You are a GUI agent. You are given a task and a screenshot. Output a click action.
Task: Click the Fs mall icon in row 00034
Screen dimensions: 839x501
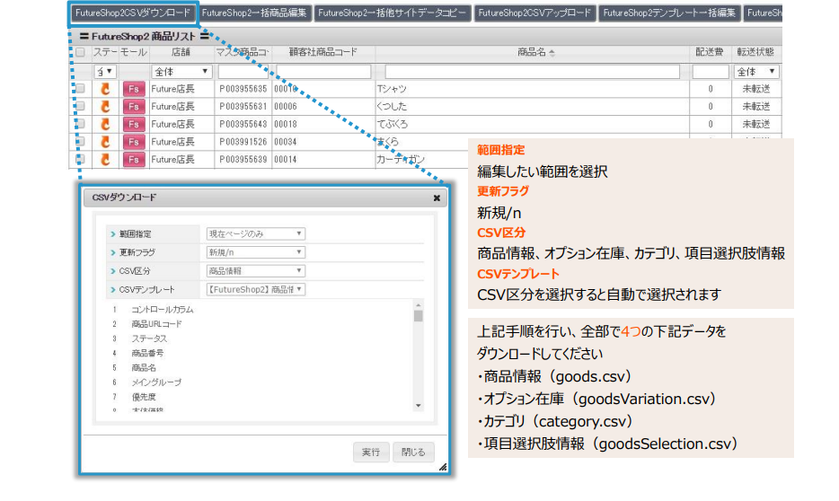tap(134, 142)
